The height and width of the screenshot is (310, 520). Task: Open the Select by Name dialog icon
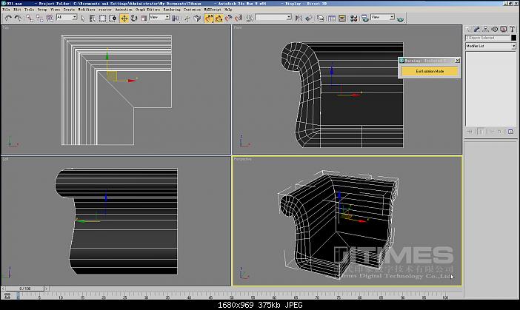[x=92, y=18]
